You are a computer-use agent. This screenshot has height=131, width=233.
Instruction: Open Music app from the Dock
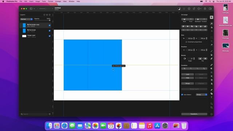pyautogui.click(x=150, y=126)
